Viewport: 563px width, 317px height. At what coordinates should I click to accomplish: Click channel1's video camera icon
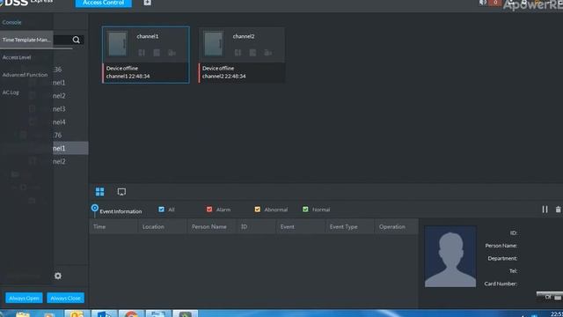172,53
